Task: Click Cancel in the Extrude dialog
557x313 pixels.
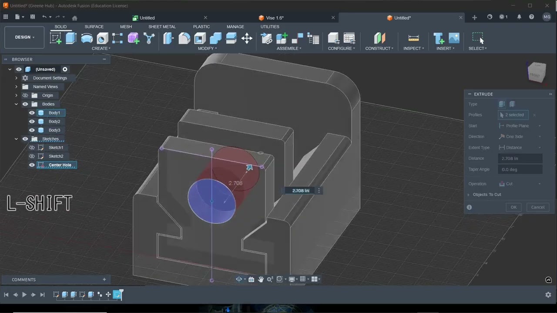Action: tap(538, 207)
